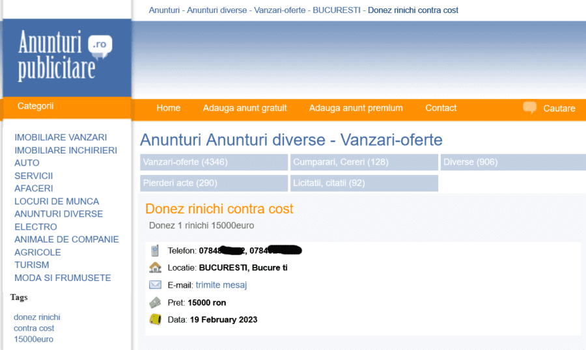586x350 pixels.
Task: Open Adauga anunt gratuit
Action: pos(245,108)
